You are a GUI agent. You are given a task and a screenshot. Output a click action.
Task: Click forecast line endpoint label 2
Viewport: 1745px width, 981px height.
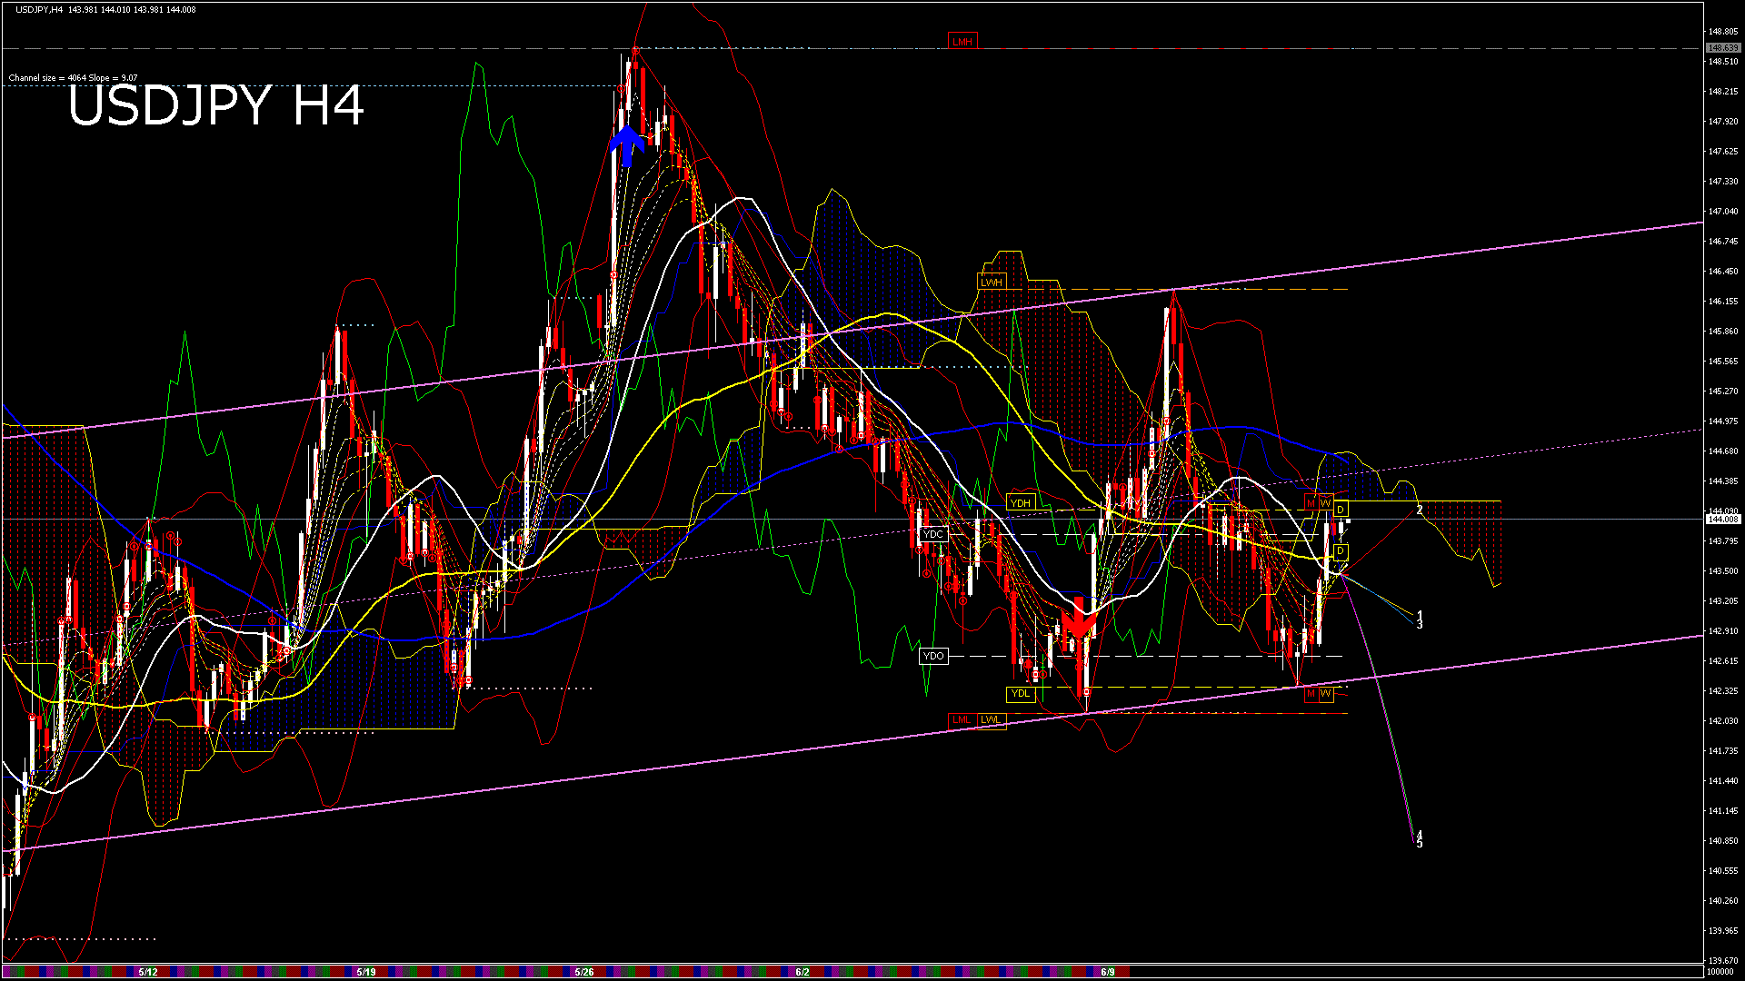point(1420,510)
